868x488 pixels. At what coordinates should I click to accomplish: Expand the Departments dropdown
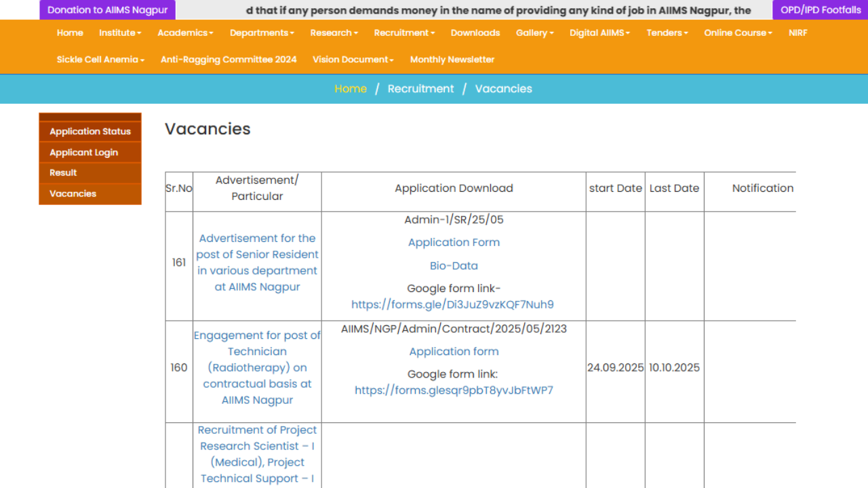262,33
